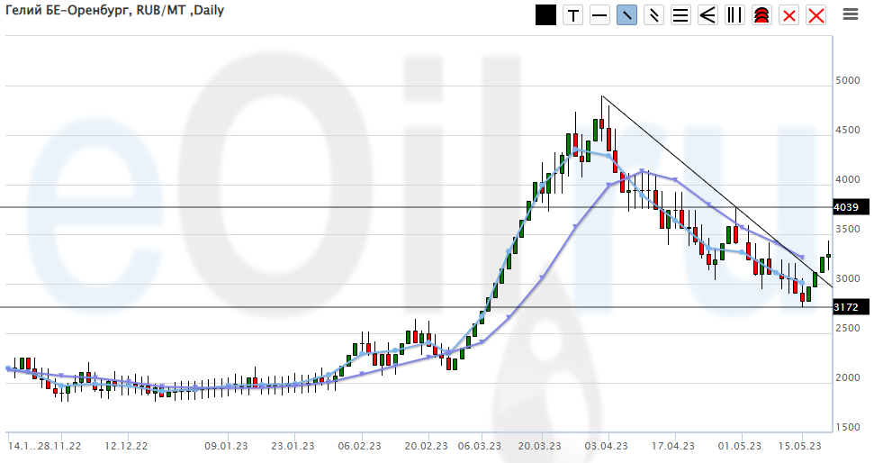
Task: Click the 15.05.23 date axis label
Action: tap(799, 446)
